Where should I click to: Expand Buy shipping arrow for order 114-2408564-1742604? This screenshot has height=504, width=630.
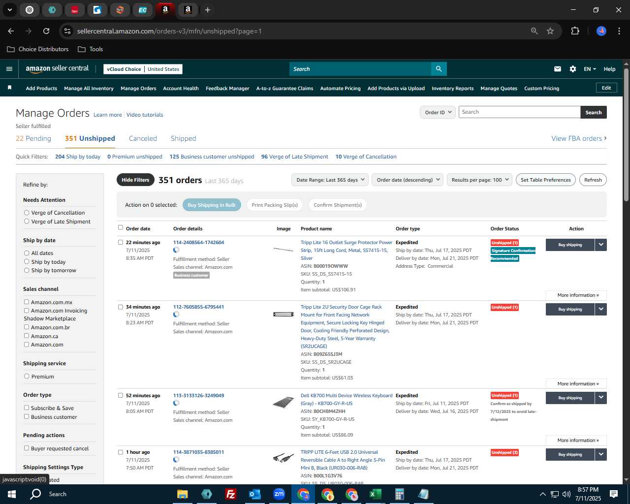[601, 245]
